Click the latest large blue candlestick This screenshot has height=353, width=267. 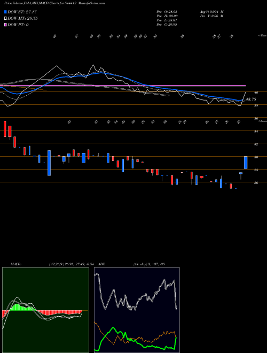point(246,163)
